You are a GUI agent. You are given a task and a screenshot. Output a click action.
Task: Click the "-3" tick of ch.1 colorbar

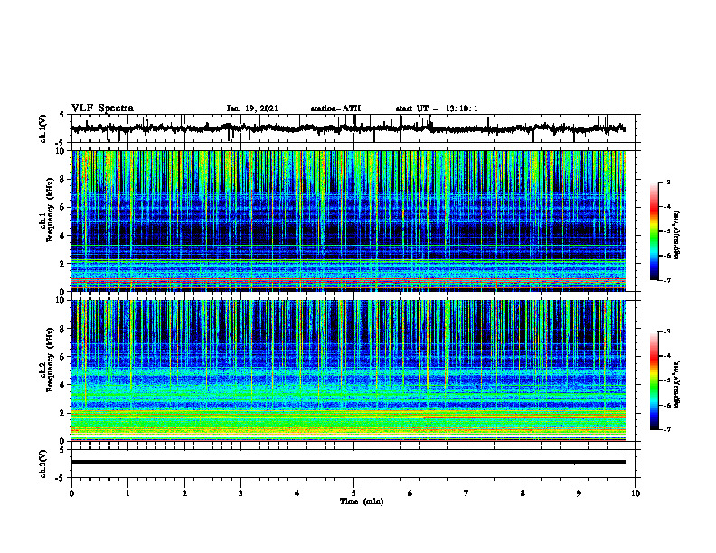tap(666, 183)
